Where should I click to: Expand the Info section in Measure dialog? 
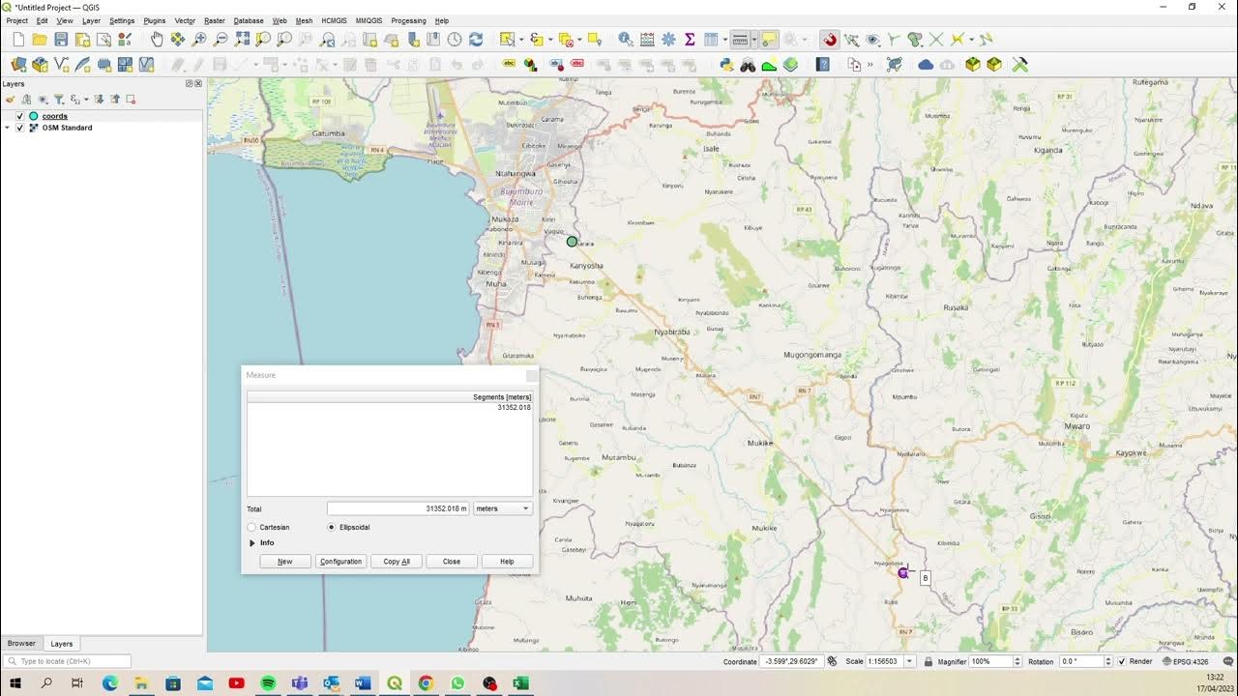click(252, 543)
